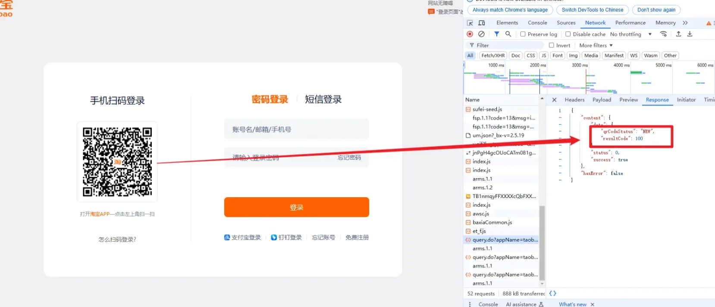Click the request list vertical scrollbar
715x307 pixels.
tap(542, 243)
